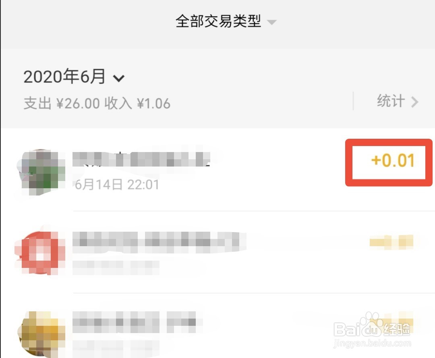Tap the red circular avatar of second transaction
Viewport: 435px width, 358px height.
pos(40,253)
